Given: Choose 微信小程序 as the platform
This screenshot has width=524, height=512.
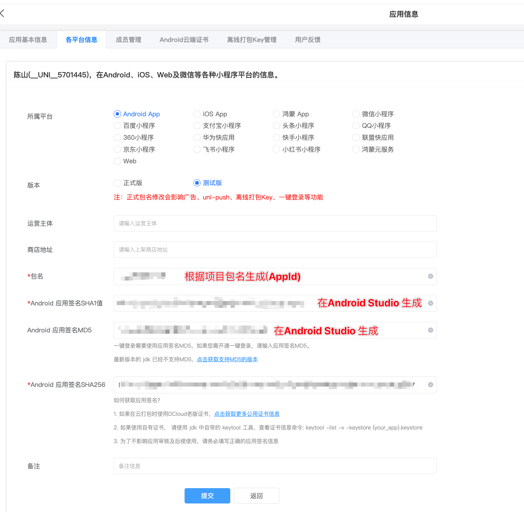Looking at the screenshot, I should coord(356,114).
